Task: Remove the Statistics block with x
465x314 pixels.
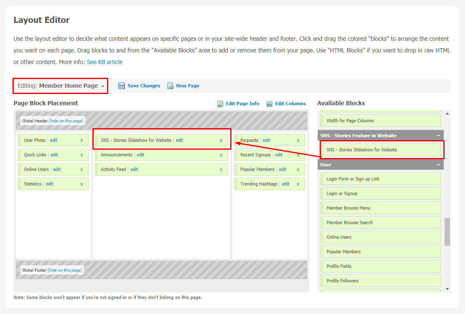Action: pyautogui.click(x=82, y=184)
